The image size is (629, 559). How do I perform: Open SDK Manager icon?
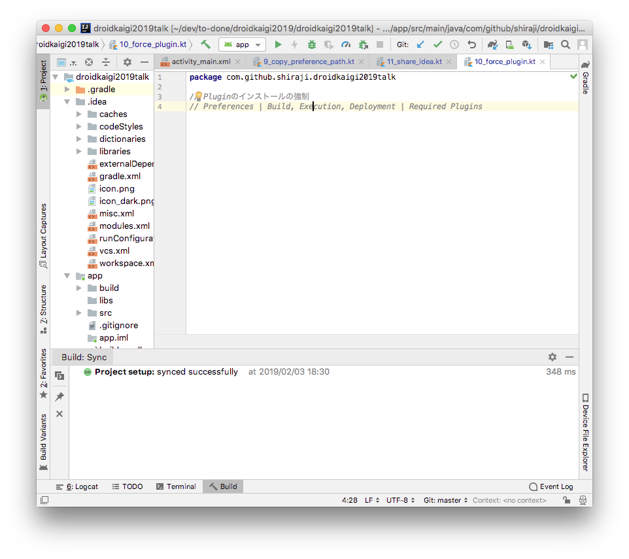[527, 44]
